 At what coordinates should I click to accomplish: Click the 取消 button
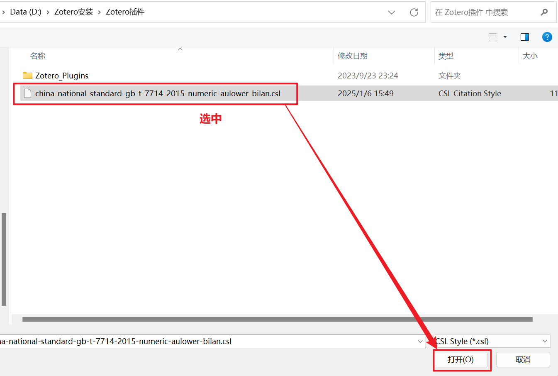523,360
